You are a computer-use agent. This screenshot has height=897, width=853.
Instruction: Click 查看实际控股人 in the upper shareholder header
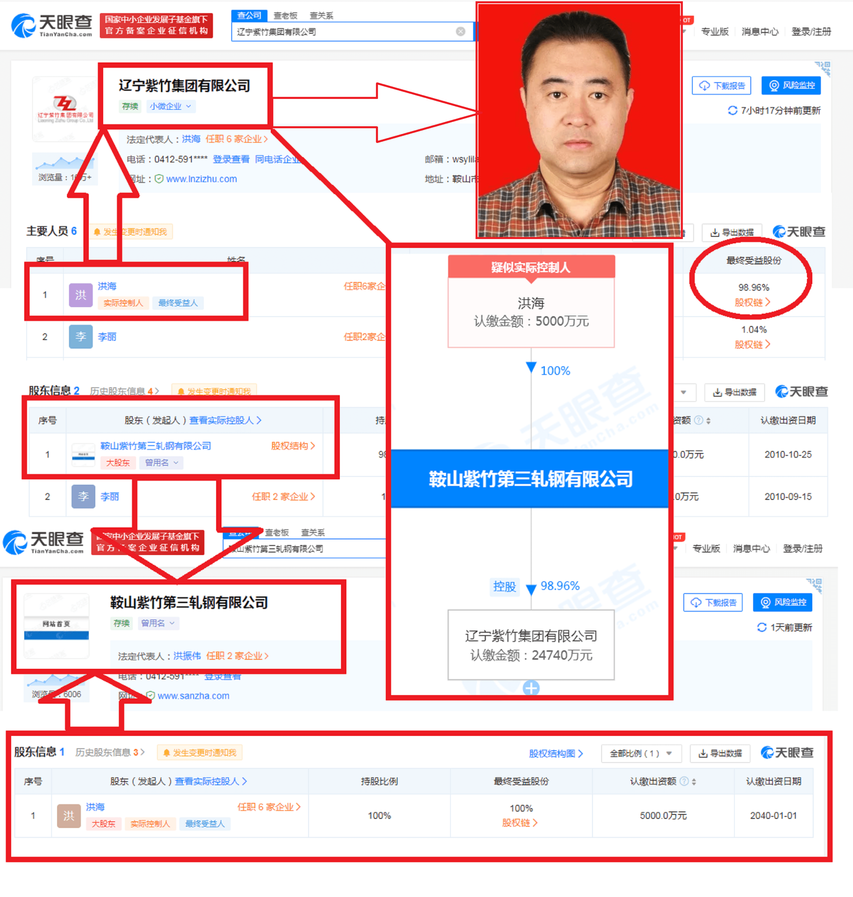point(225,420)
